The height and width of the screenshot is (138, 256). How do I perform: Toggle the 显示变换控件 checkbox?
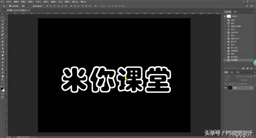coord(31,6)
